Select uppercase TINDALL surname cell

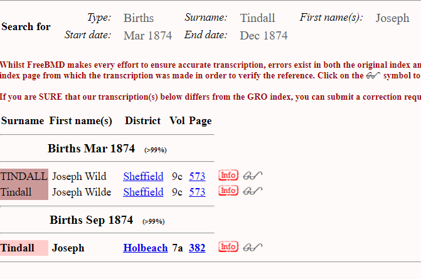pos(24,176)
